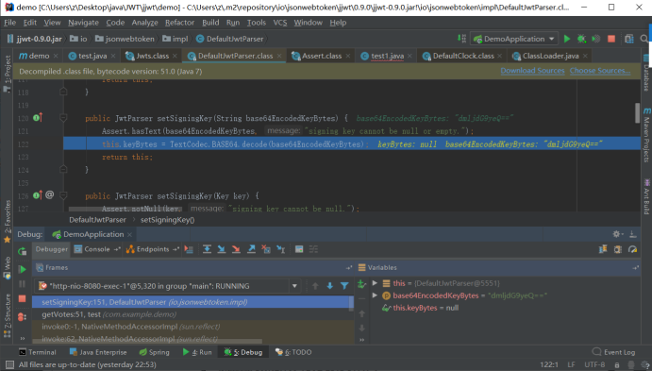
Task: Click the implemented-method gutter icon on line 126
Action: pyautogui.click(x=38, y=195)
